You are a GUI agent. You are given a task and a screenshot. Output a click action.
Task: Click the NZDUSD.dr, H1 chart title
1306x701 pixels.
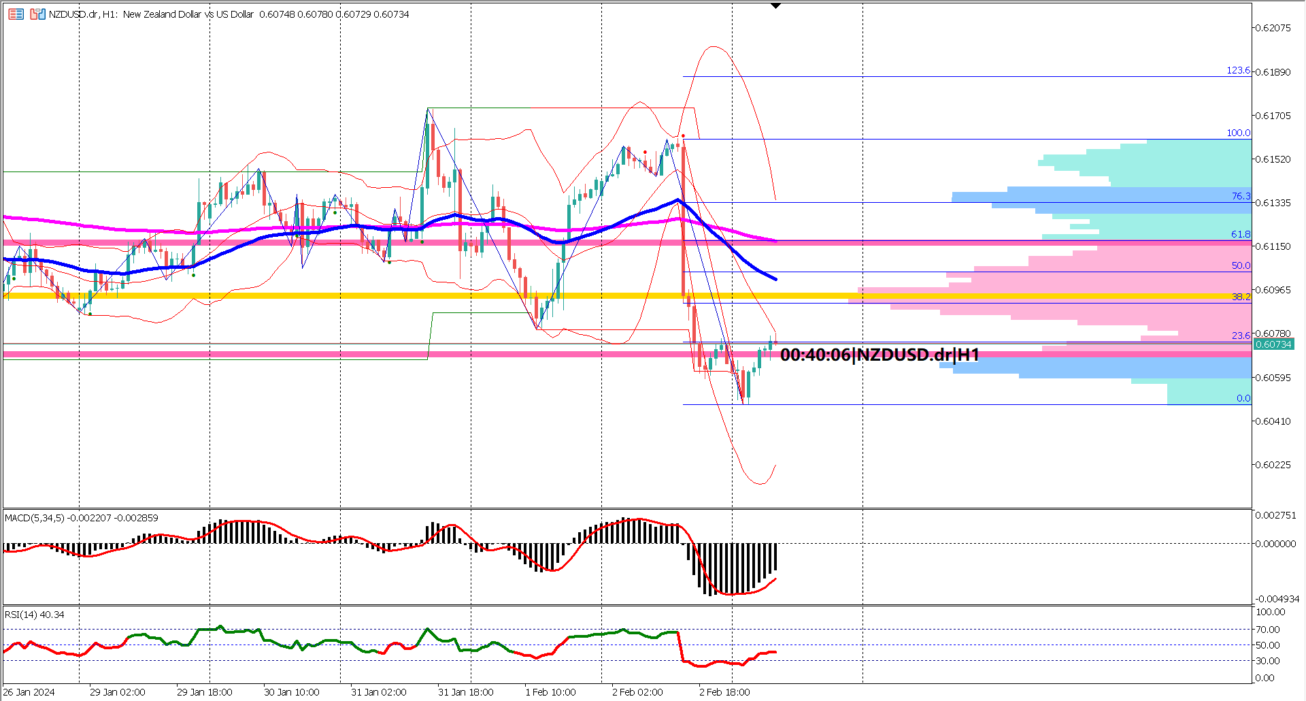pyautogui.click(x=82, y=14)
